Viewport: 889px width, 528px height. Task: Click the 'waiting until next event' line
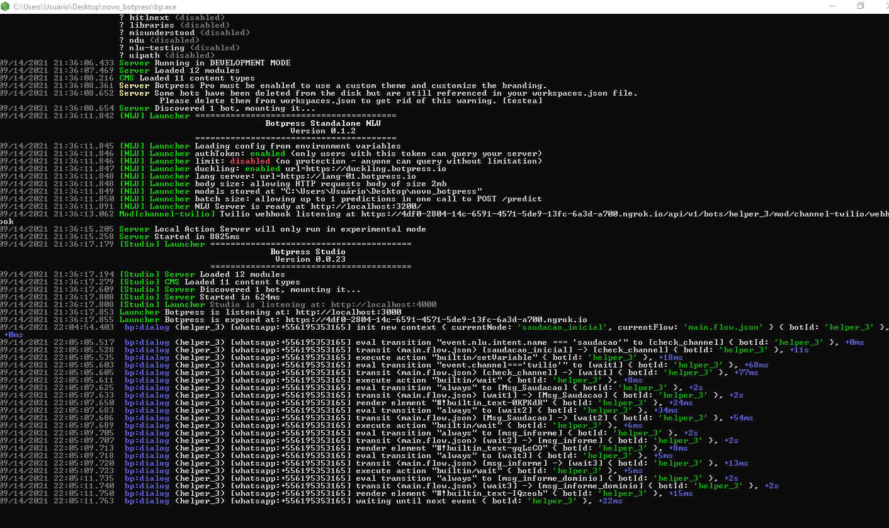click(x=311, y=501)
